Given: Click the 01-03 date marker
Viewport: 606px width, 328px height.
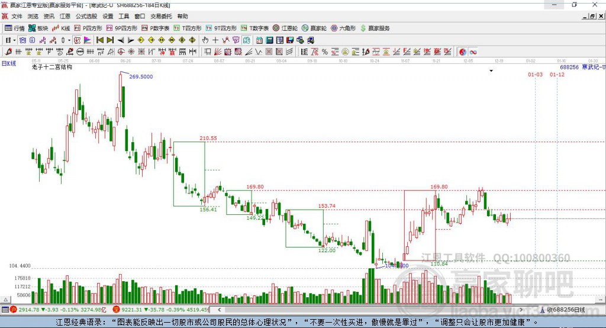Looking at the screenshot, I should 535,74.
